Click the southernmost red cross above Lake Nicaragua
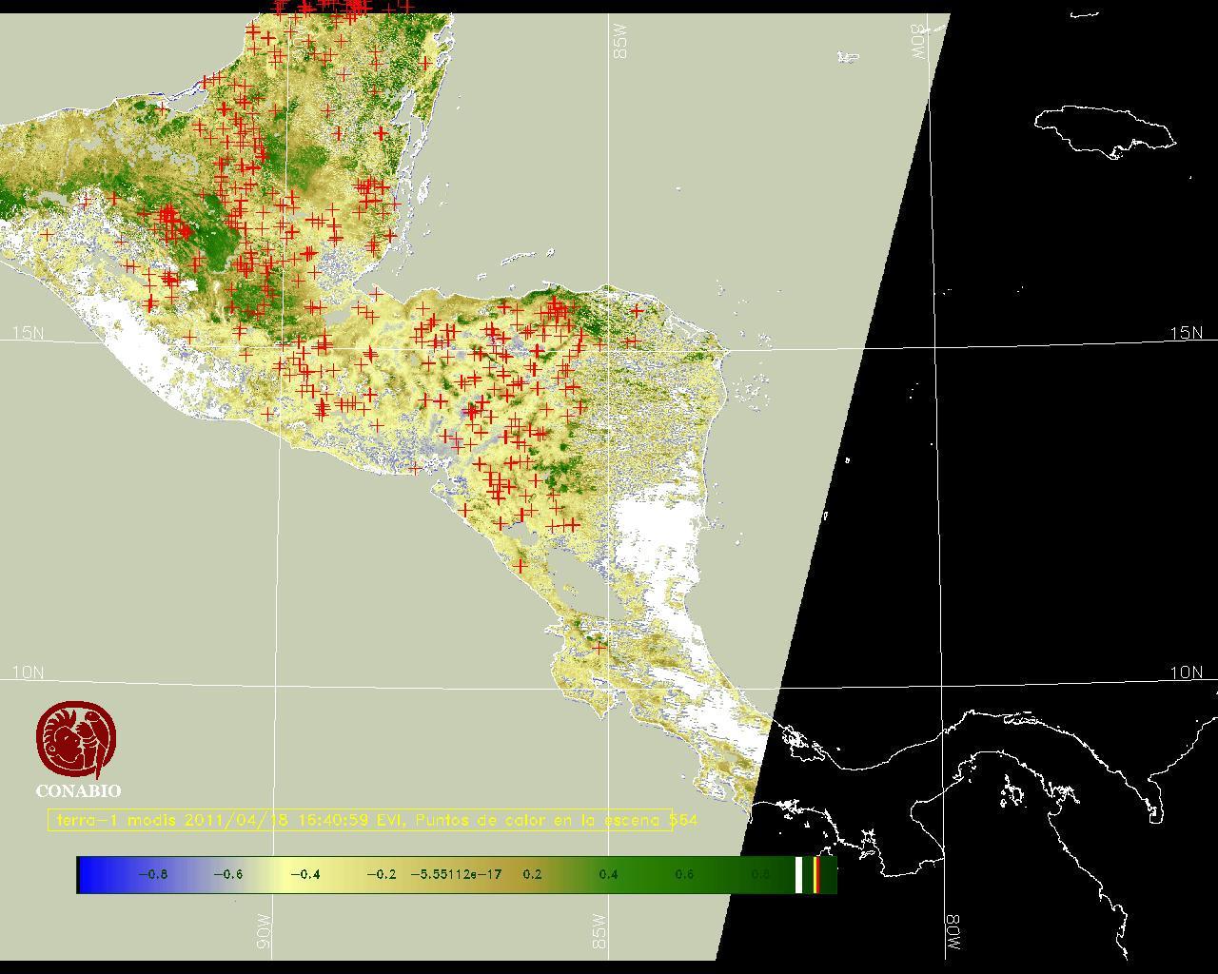This screenshot has height=974, width=1218. point(520,565)
